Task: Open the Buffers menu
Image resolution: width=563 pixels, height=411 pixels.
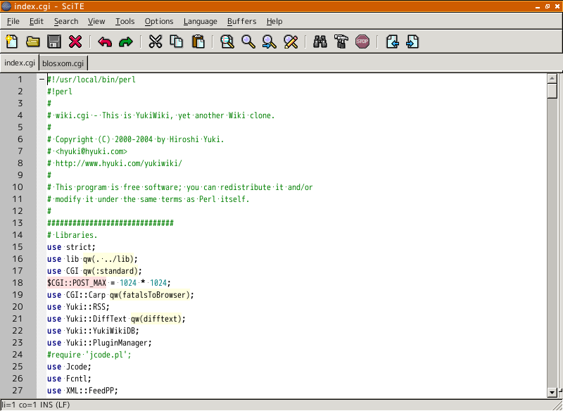Action: tap(241, 22)
